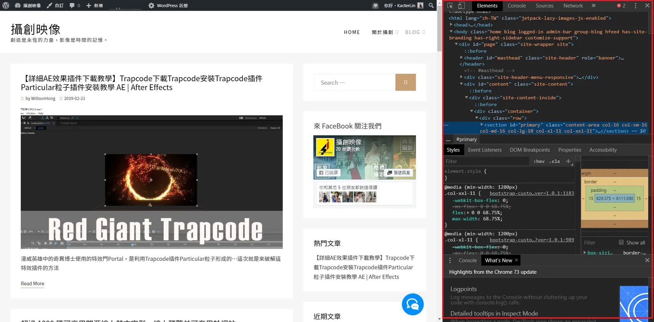Image resolution: width=654 pixels, height=322 pixels.
Task: Click the Search input field in sidebar
Action: 354,82
